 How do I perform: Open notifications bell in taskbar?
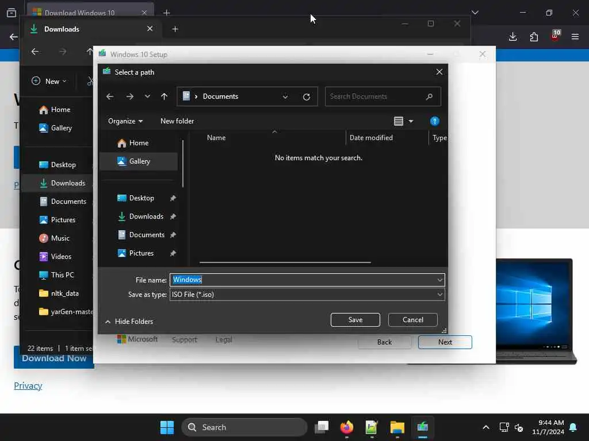573,427
